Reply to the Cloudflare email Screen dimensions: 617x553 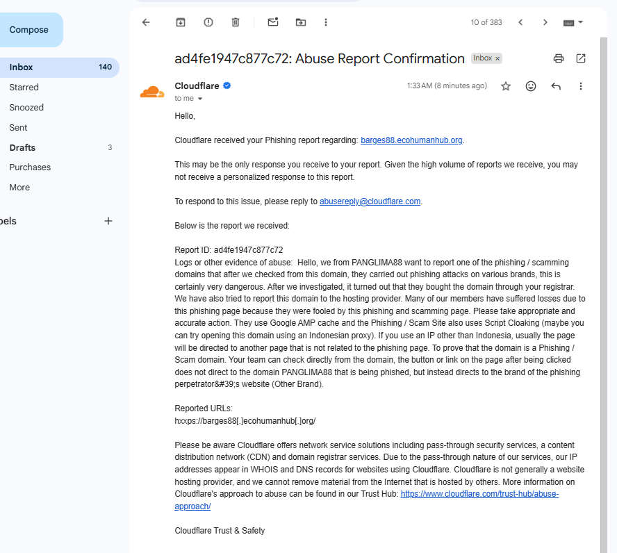pyautogui.click(x=556, y=86)
